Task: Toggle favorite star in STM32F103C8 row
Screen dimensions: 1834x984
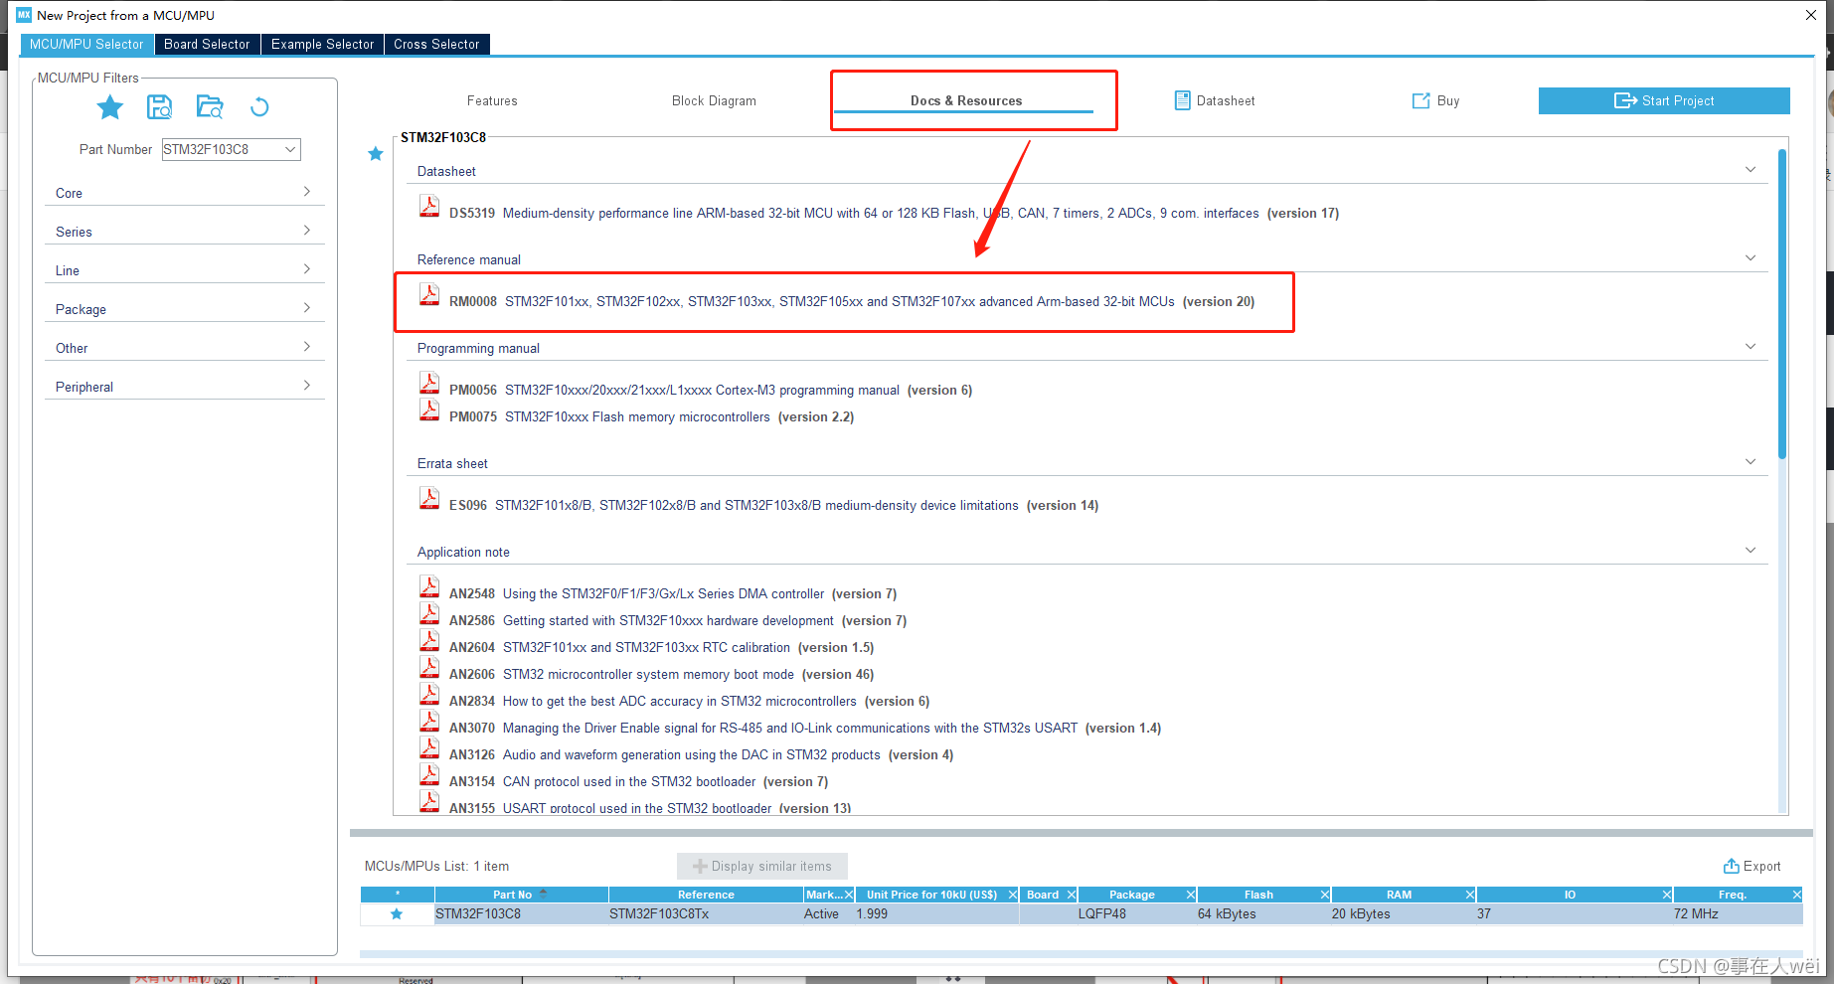Action: click(x=397, y=914)
